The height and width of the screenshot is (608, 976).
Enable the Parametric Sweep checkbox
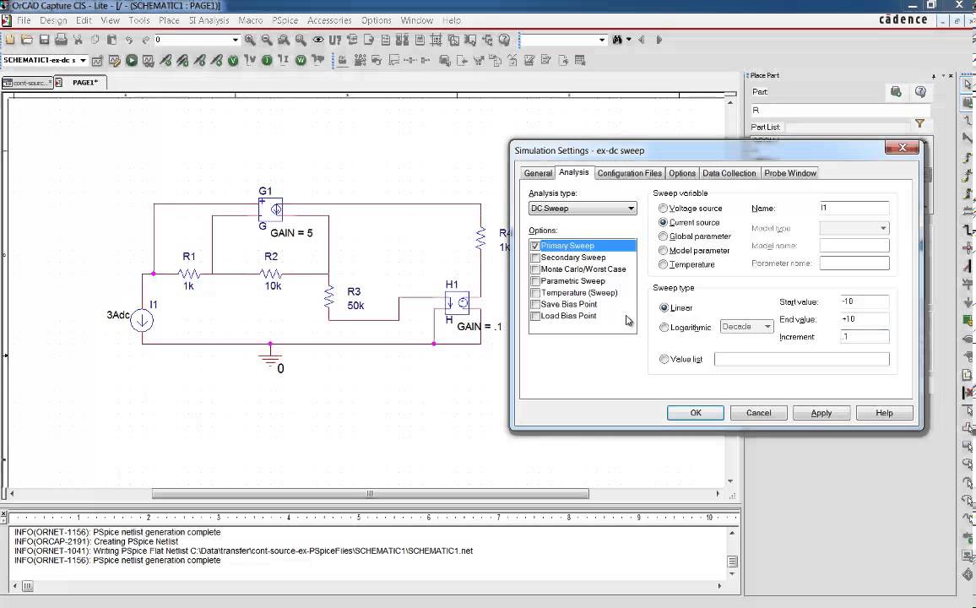pyautogui.click(x=534, y=281)
